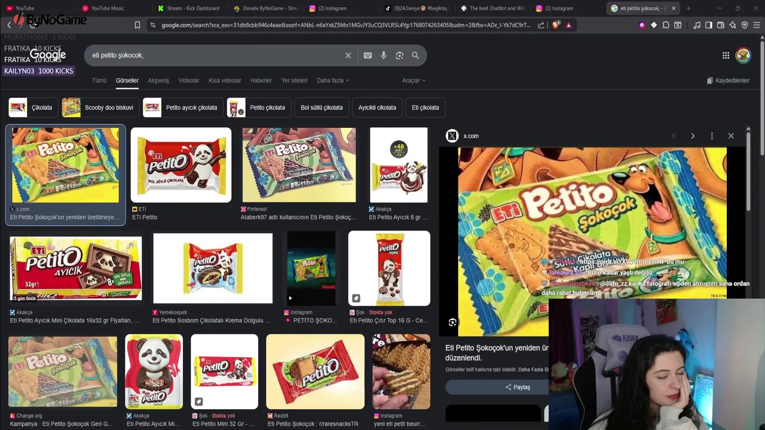
Task: Close the image preview panel
Action: click(x=731, y=136)
